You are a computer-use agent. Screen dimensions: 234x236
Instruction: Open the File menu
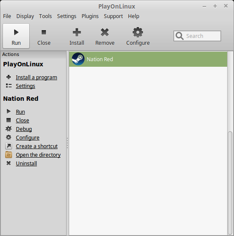pyautogui.click(x=7, y=16)
